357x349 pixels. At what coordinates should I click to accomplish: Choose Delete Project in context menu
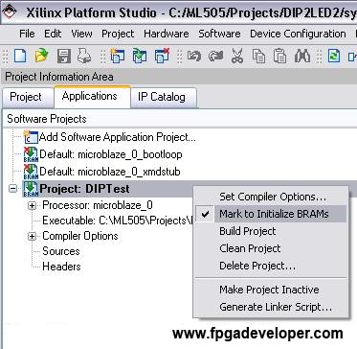pos(257,266)
